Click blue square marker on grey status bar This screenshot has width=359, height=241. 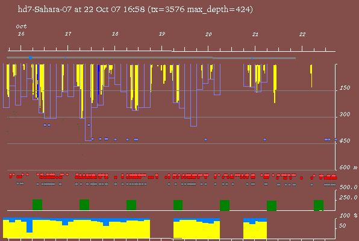(30, 57)
